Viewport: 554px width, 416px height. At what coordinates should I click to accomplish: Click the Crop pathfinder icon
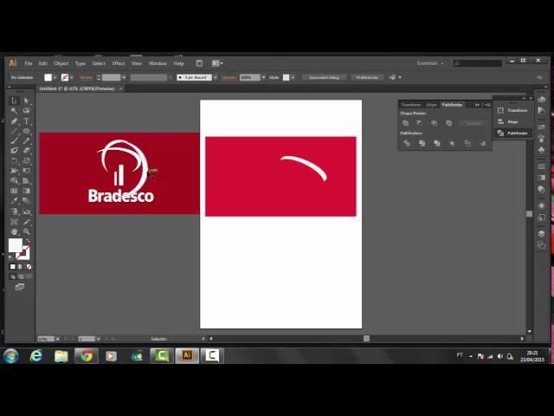(452, 143)
